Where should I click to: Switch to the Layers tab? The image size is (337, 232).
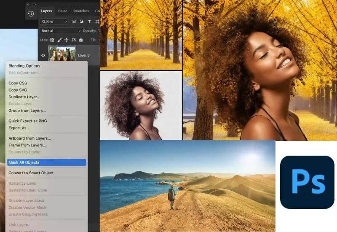click(x=46, y=11)
